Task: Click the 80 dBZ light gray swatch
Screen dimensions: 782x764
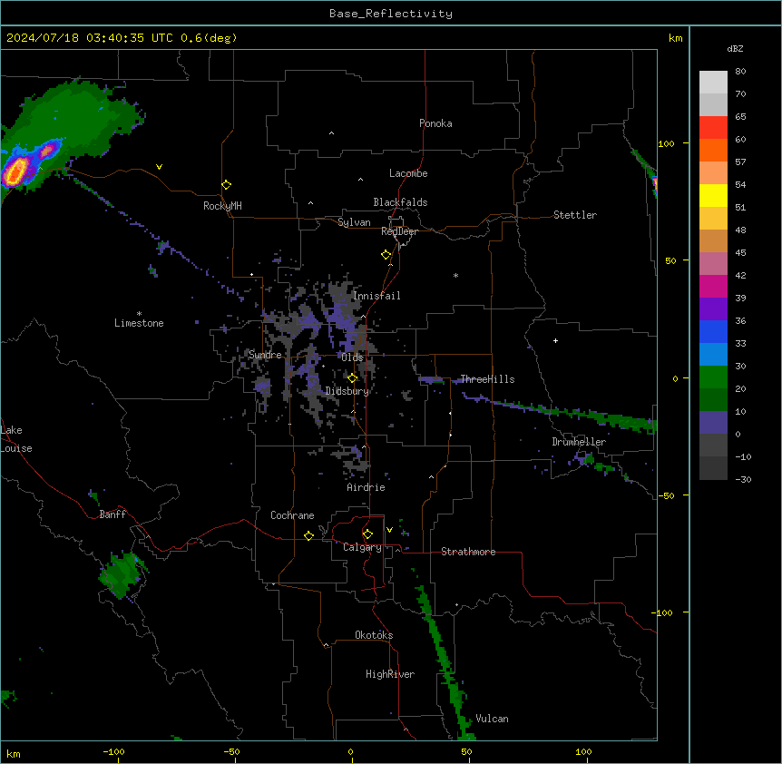Action: (x=713, y=83)
